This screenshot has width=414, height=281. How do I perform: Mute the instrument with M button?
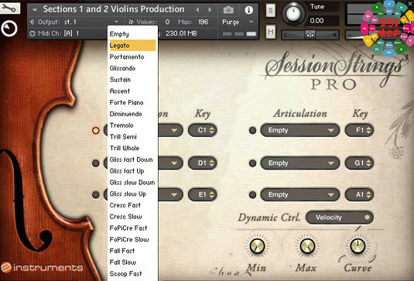tap(271, 32)
